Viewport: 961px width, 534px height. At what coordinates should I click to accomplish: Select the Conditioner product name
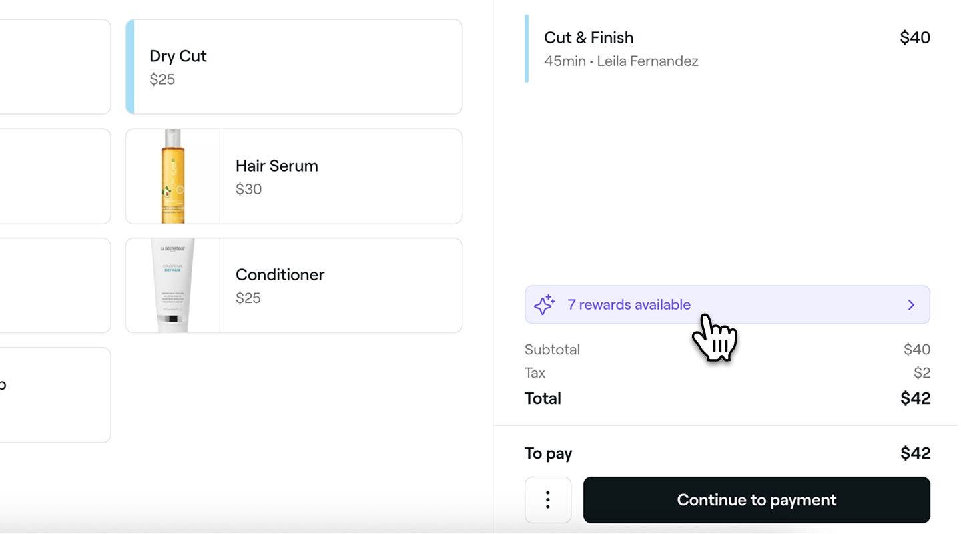[280, 275]
